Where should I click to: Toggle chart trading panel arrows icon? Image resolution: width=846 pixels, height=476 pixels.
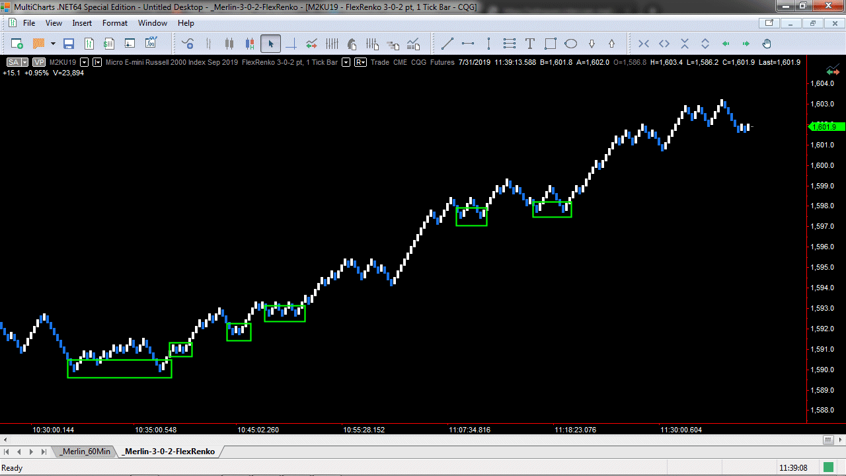pos(311,44)
